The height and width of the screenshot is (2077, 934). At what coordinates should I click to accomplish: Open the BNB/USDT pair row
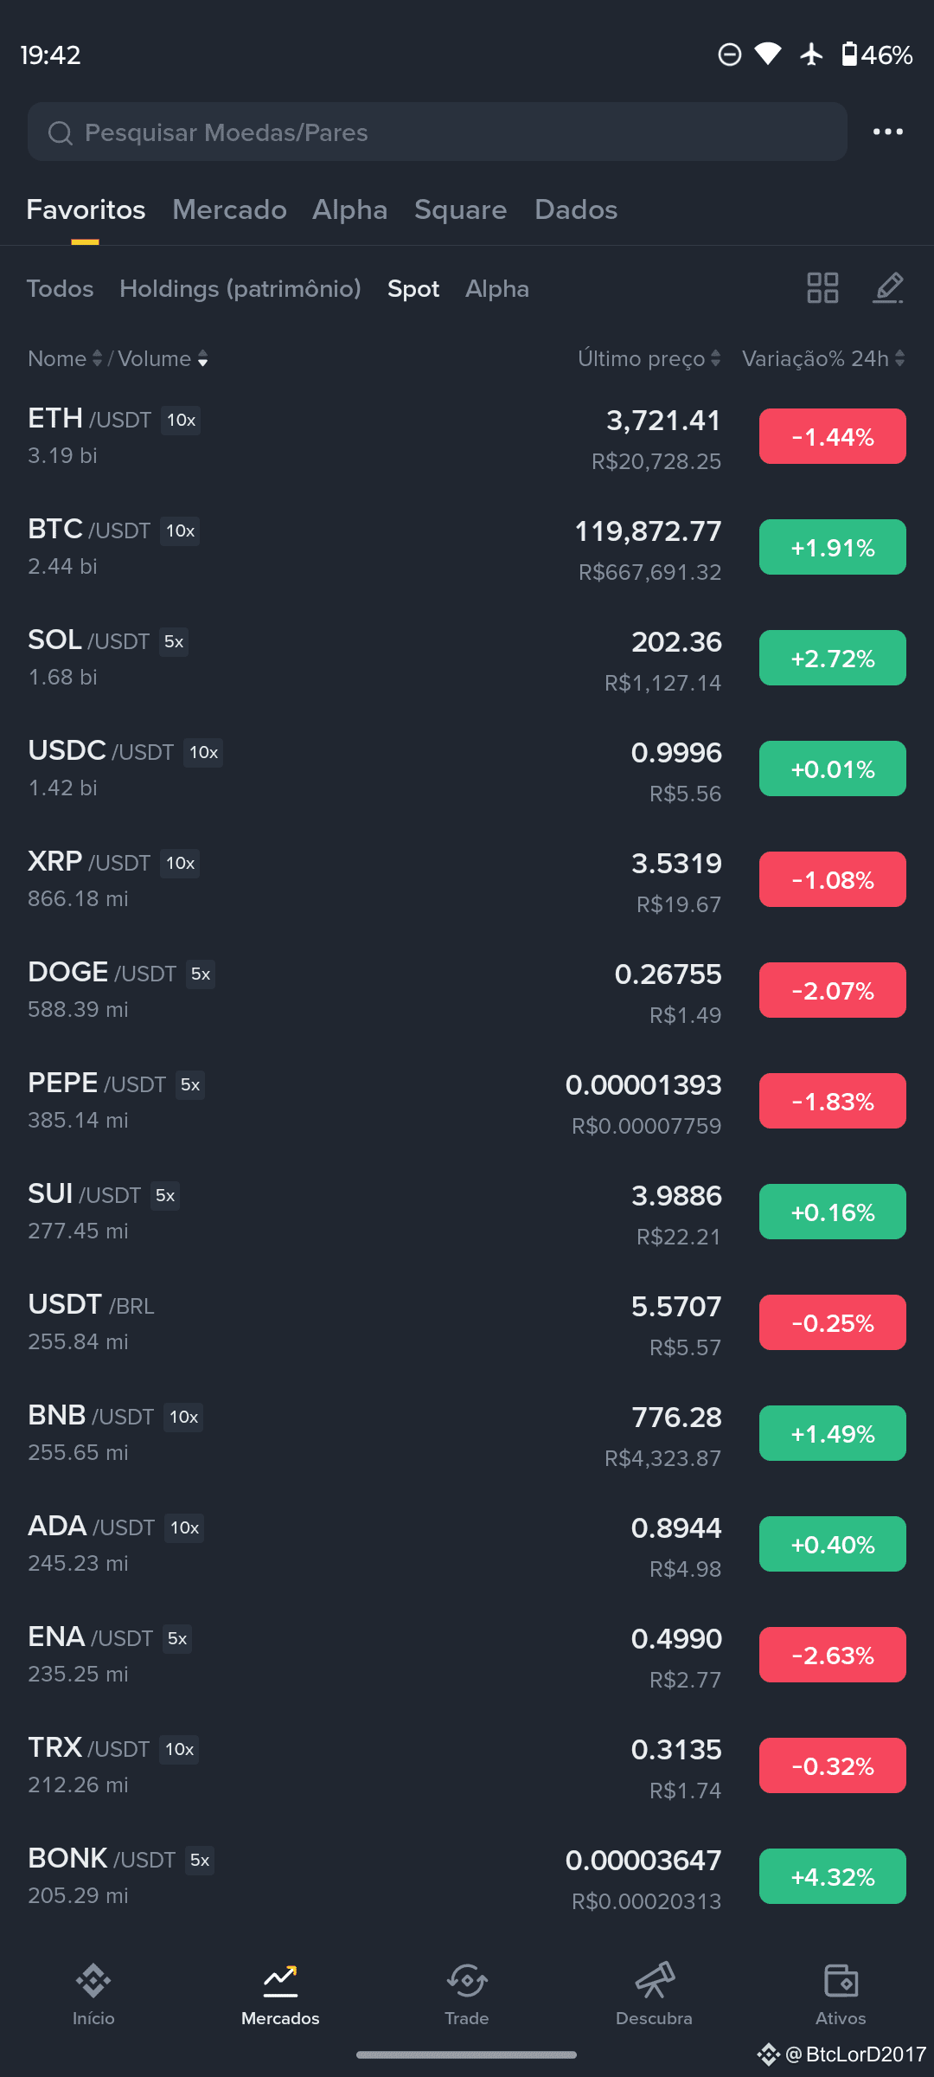[467, 1433]
